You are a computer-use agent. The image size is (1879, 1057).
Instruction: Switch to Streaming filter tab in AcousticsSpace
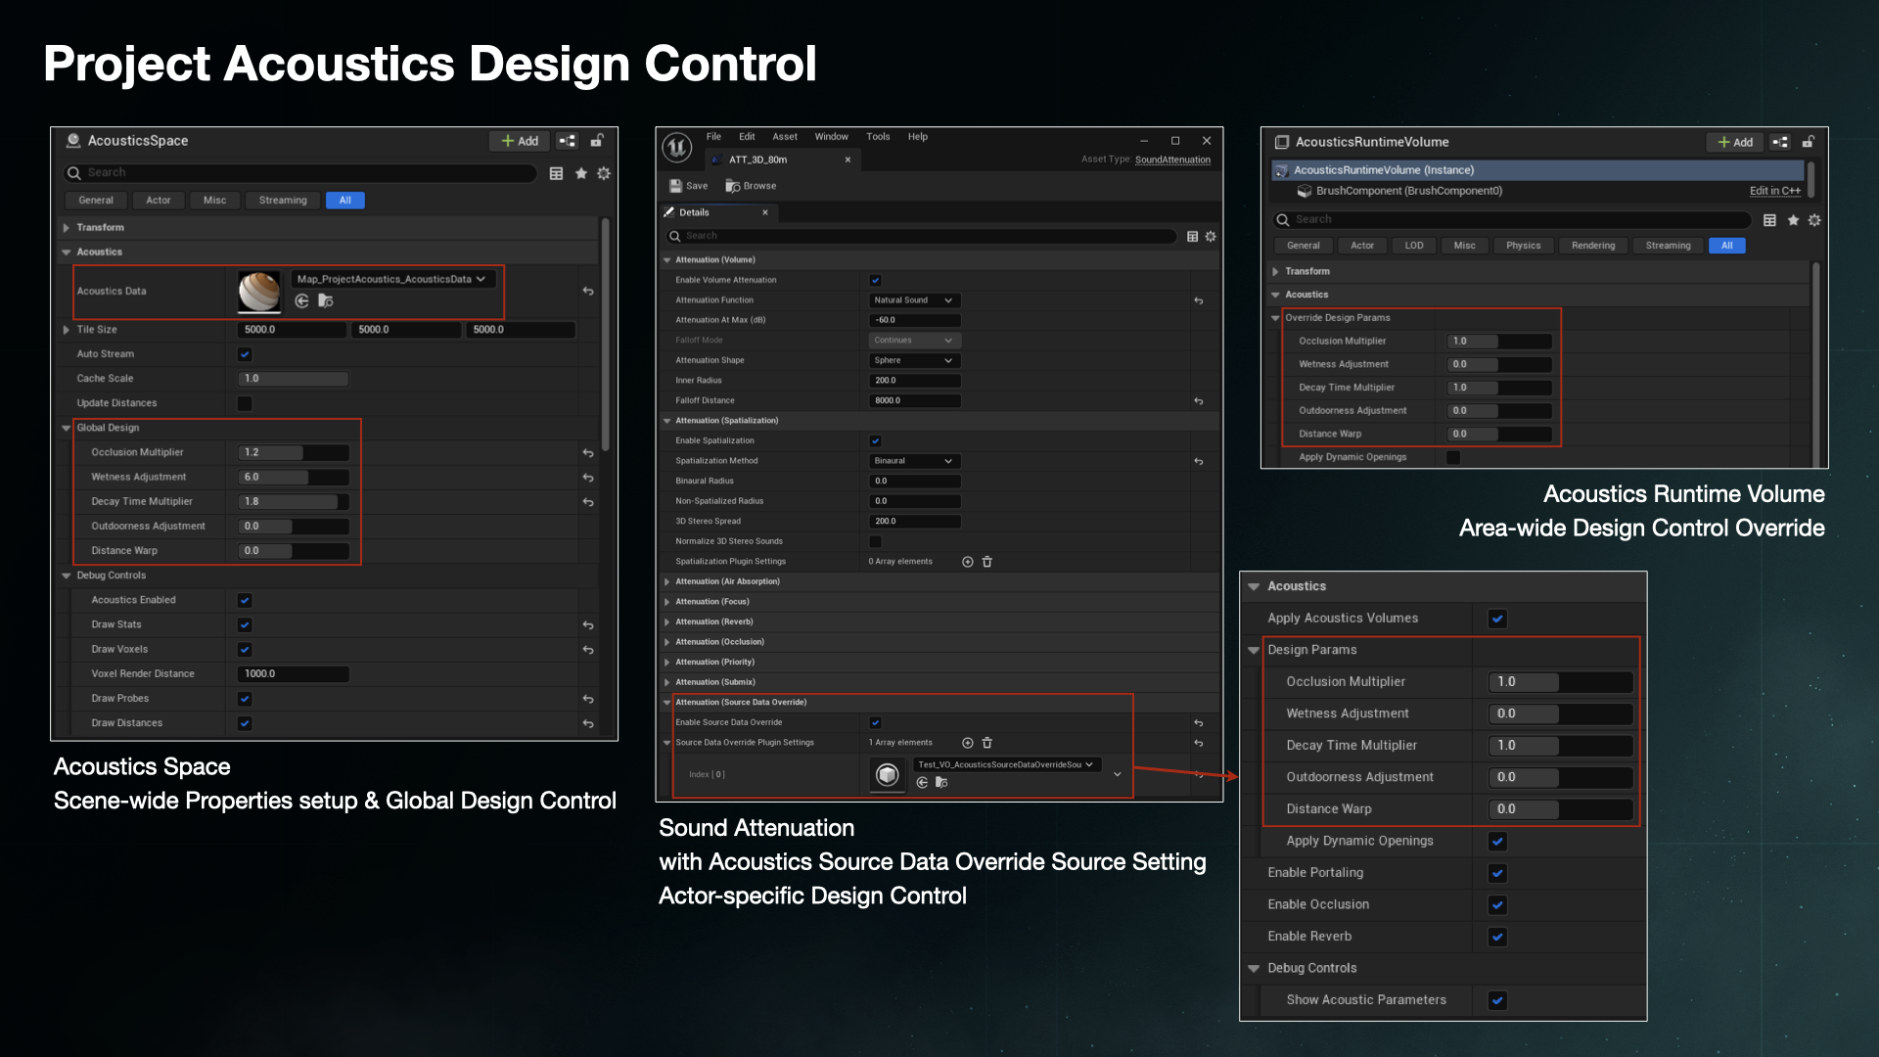coord(283,201)
